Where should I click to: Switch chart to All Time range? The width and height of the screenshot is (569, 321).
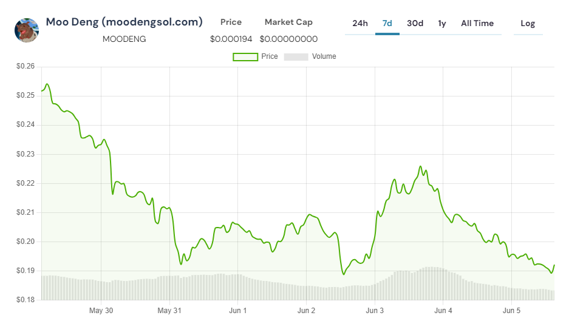477,24
